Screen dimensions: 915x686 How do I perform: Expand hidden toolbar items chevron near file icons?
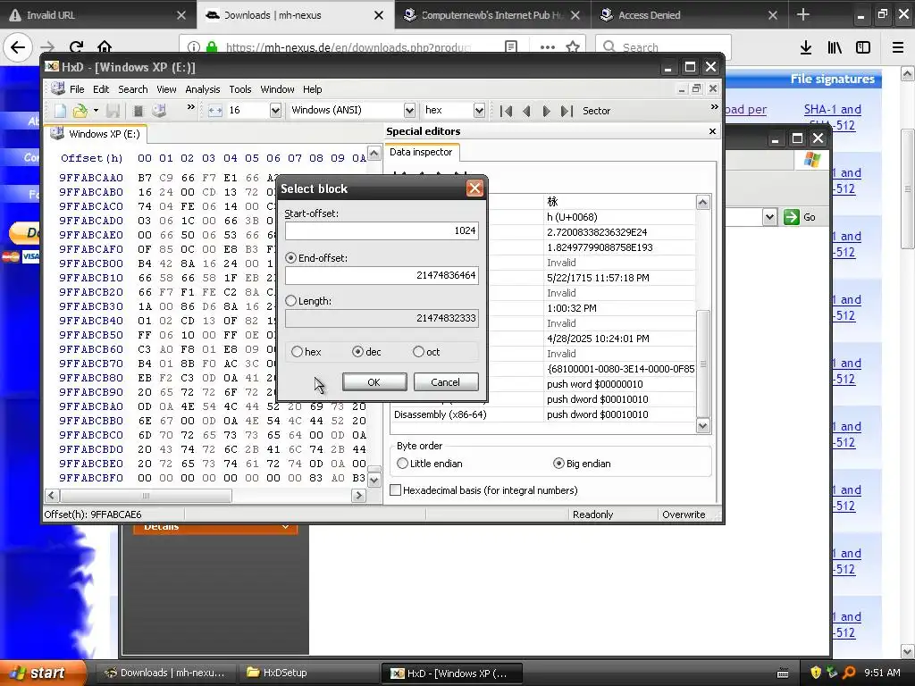pyautogui.click(x=191, y=107)
